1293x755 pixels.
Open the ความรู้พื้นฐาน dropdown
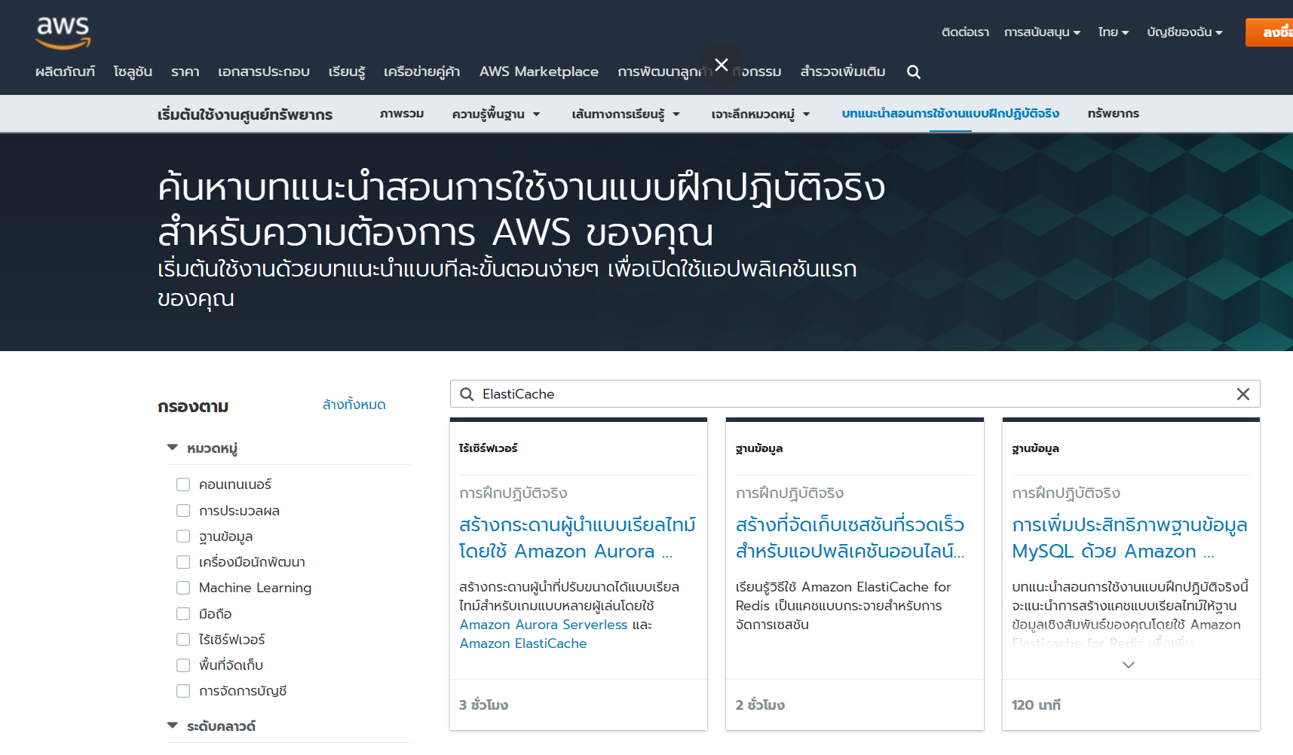click(496, 115)
